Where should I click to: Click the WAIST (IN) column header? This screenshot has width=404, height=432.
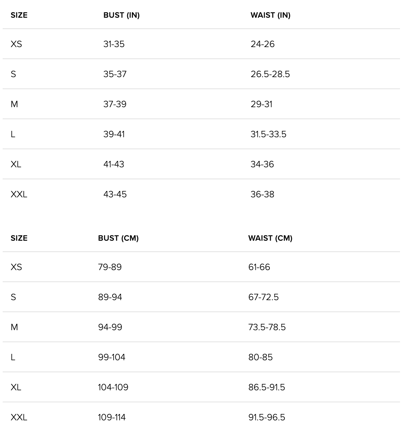270,15
